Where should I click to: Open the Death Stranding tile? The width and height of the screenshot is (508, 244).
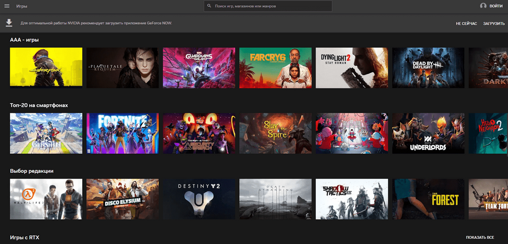pos(275,199)
